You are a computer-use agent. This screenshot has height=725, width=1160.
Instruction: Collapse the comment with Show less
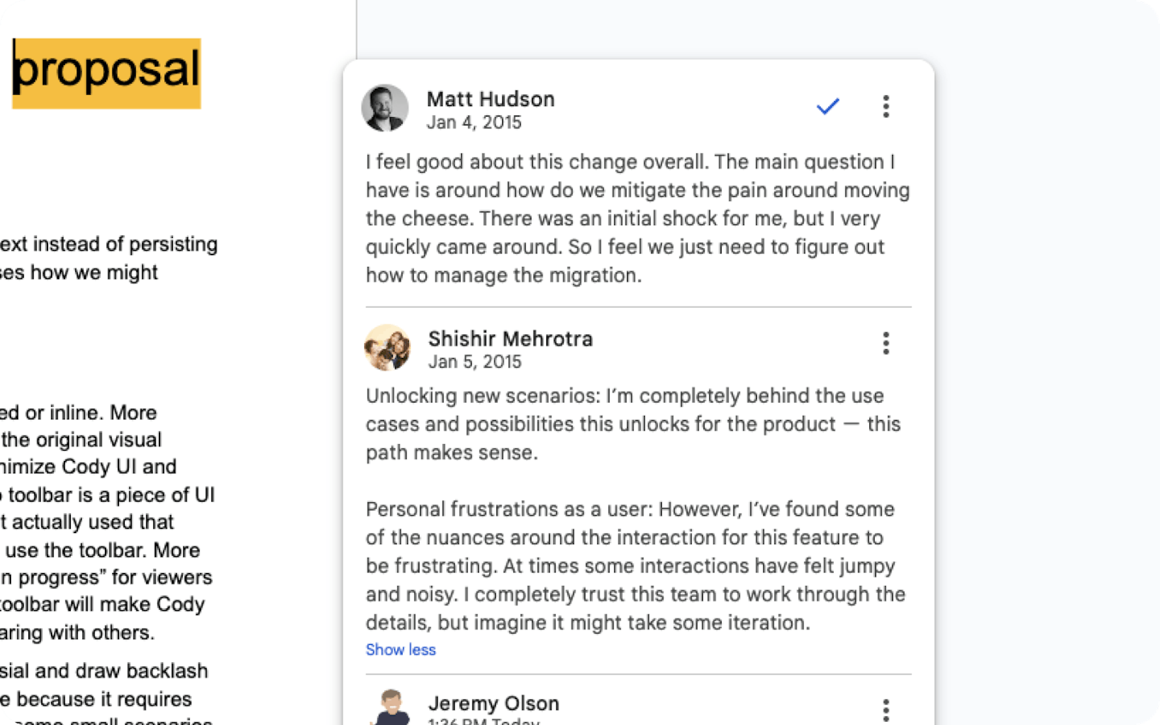coord(401,650)
